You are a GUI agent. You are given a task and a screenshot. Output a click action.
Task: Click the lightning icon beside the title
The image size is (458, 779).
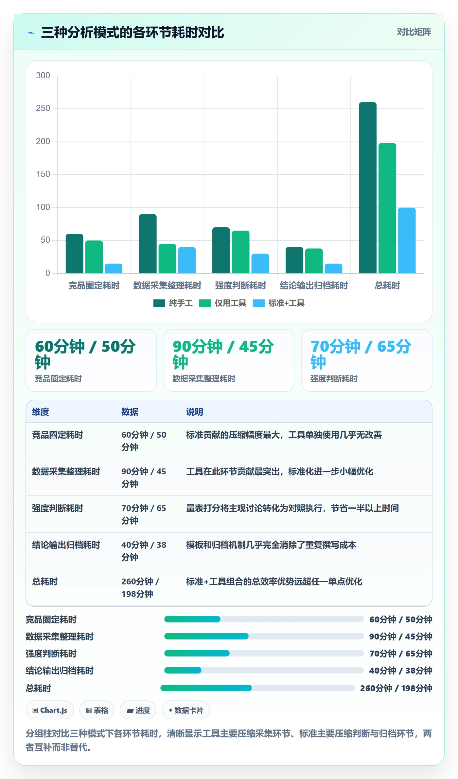31,33
